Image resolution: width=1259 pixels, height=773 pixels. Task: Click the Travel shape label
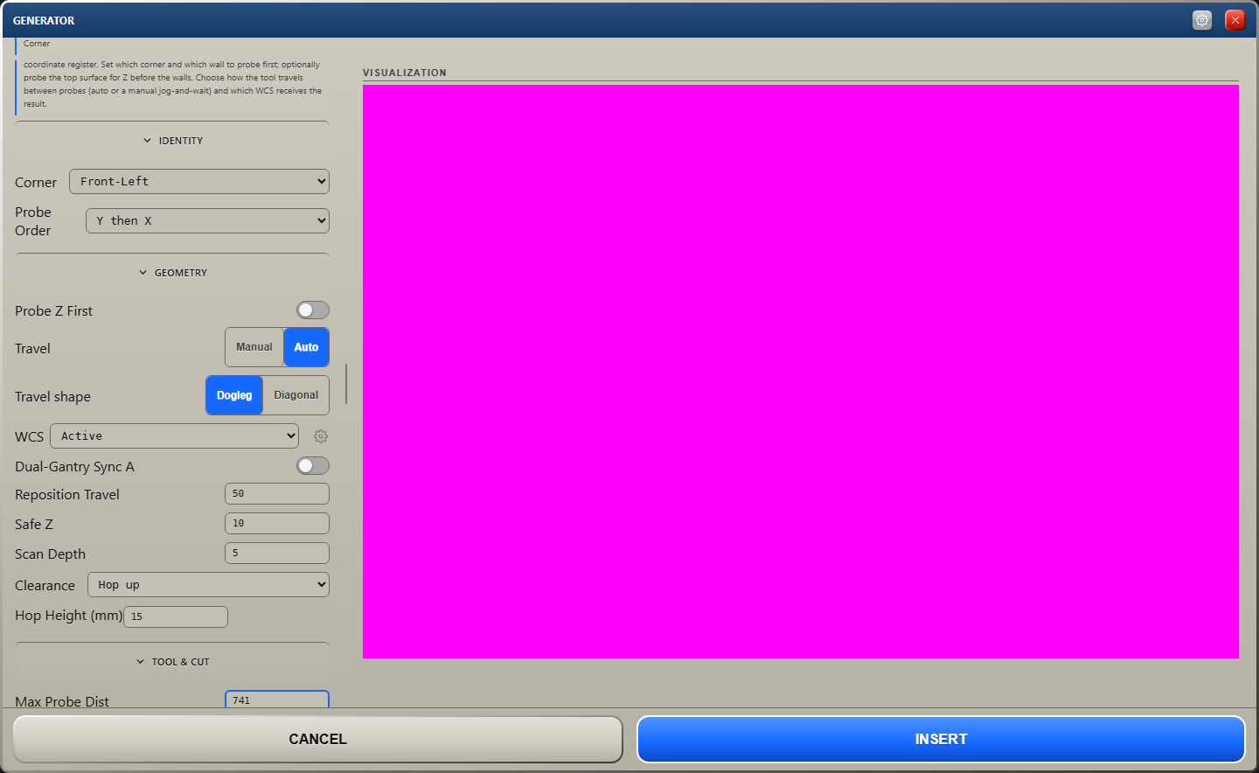[x=52, y=397]
